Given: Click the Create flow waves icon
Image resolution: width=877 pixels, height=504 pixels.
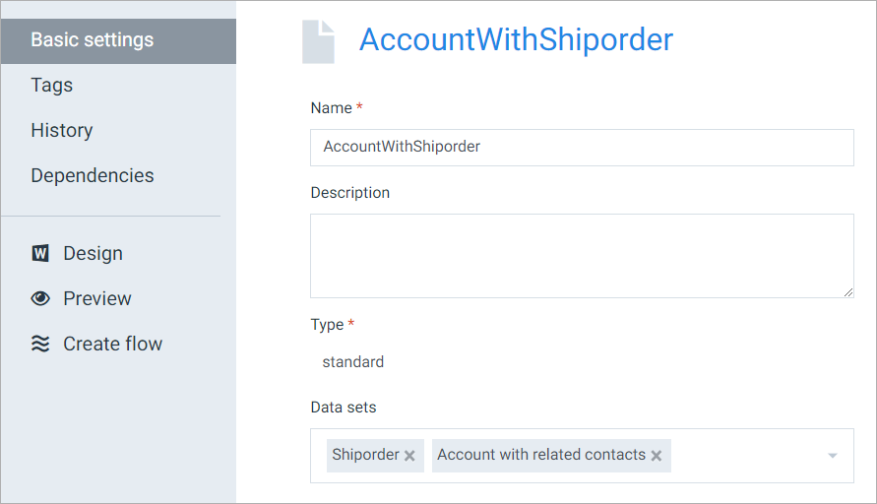Looking at the screenshot, I should [40, 344].
